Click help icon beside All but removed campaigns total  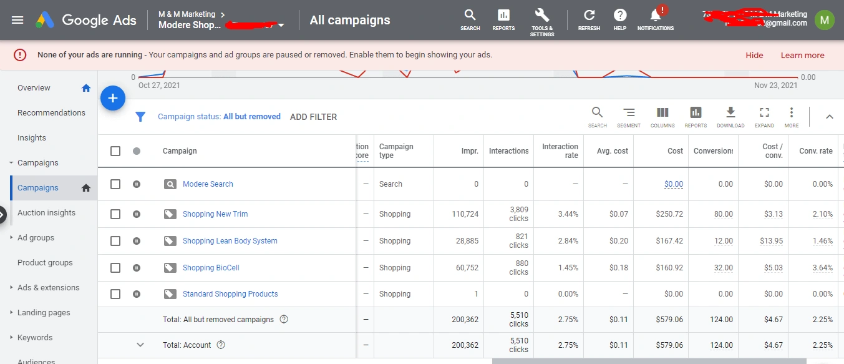tap(284, 319)
